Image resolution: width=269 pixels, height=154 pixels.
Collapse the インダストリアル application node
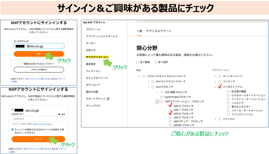coord(215,87)
